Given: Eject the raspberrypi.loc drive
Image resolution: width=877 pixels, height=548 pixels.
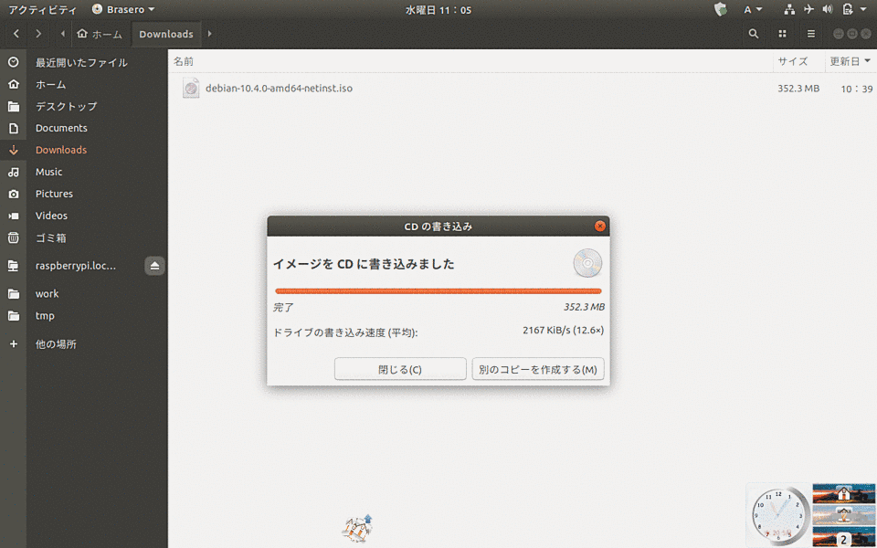Looking at the screenshot, I should point(154,265).
